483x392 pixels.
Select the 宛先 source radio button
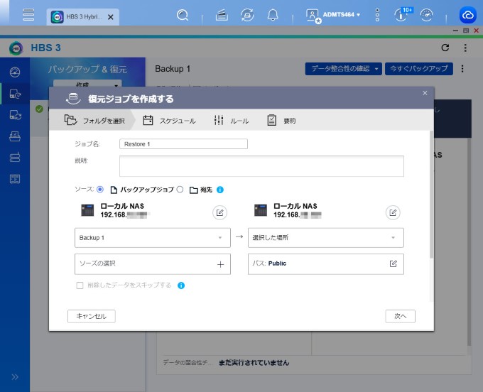(180, 190)
